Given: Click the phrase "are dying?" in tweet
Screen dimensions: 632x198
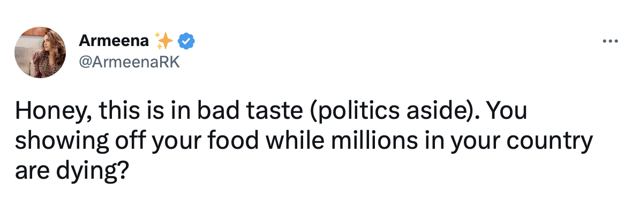Looking at the screenshot, I should [72, 171].
